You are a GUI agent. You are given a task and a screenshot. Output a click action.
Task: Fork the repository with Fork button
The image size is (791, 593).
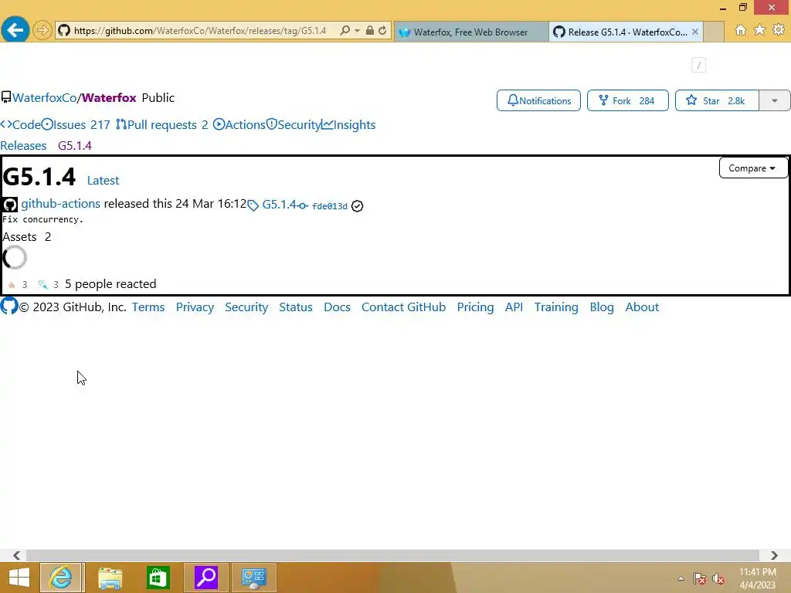coord(627,100)
